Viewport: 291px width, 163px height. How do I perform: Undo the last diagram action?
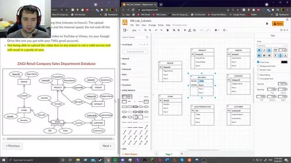click(156, 30)
